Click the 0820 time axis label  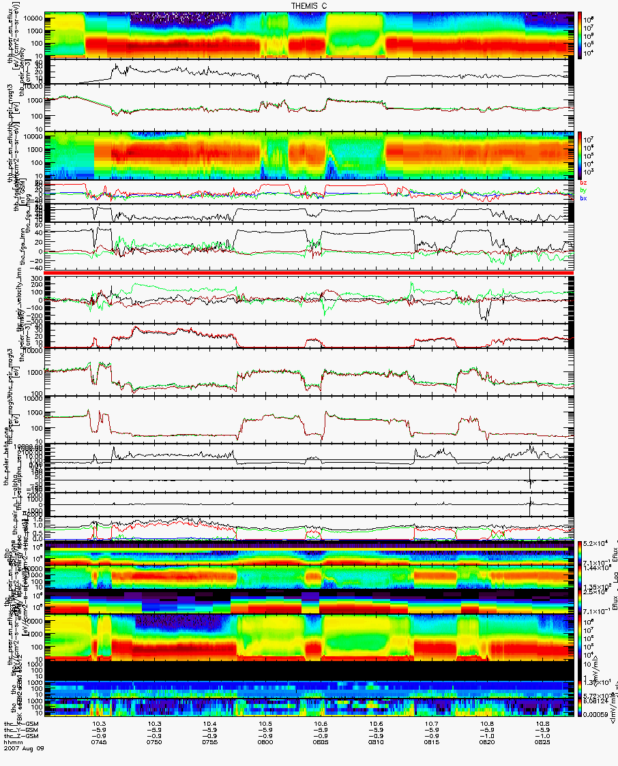click(487, 742)
